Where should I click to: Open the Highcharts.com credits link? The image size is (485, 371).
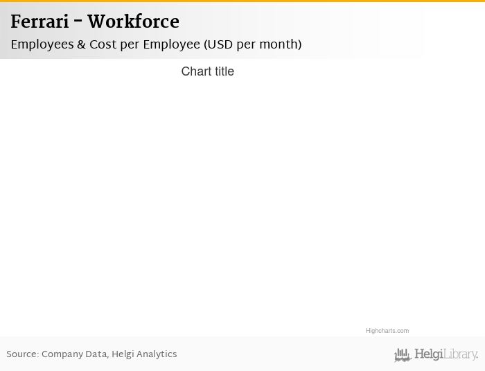(x=387, y=331)
